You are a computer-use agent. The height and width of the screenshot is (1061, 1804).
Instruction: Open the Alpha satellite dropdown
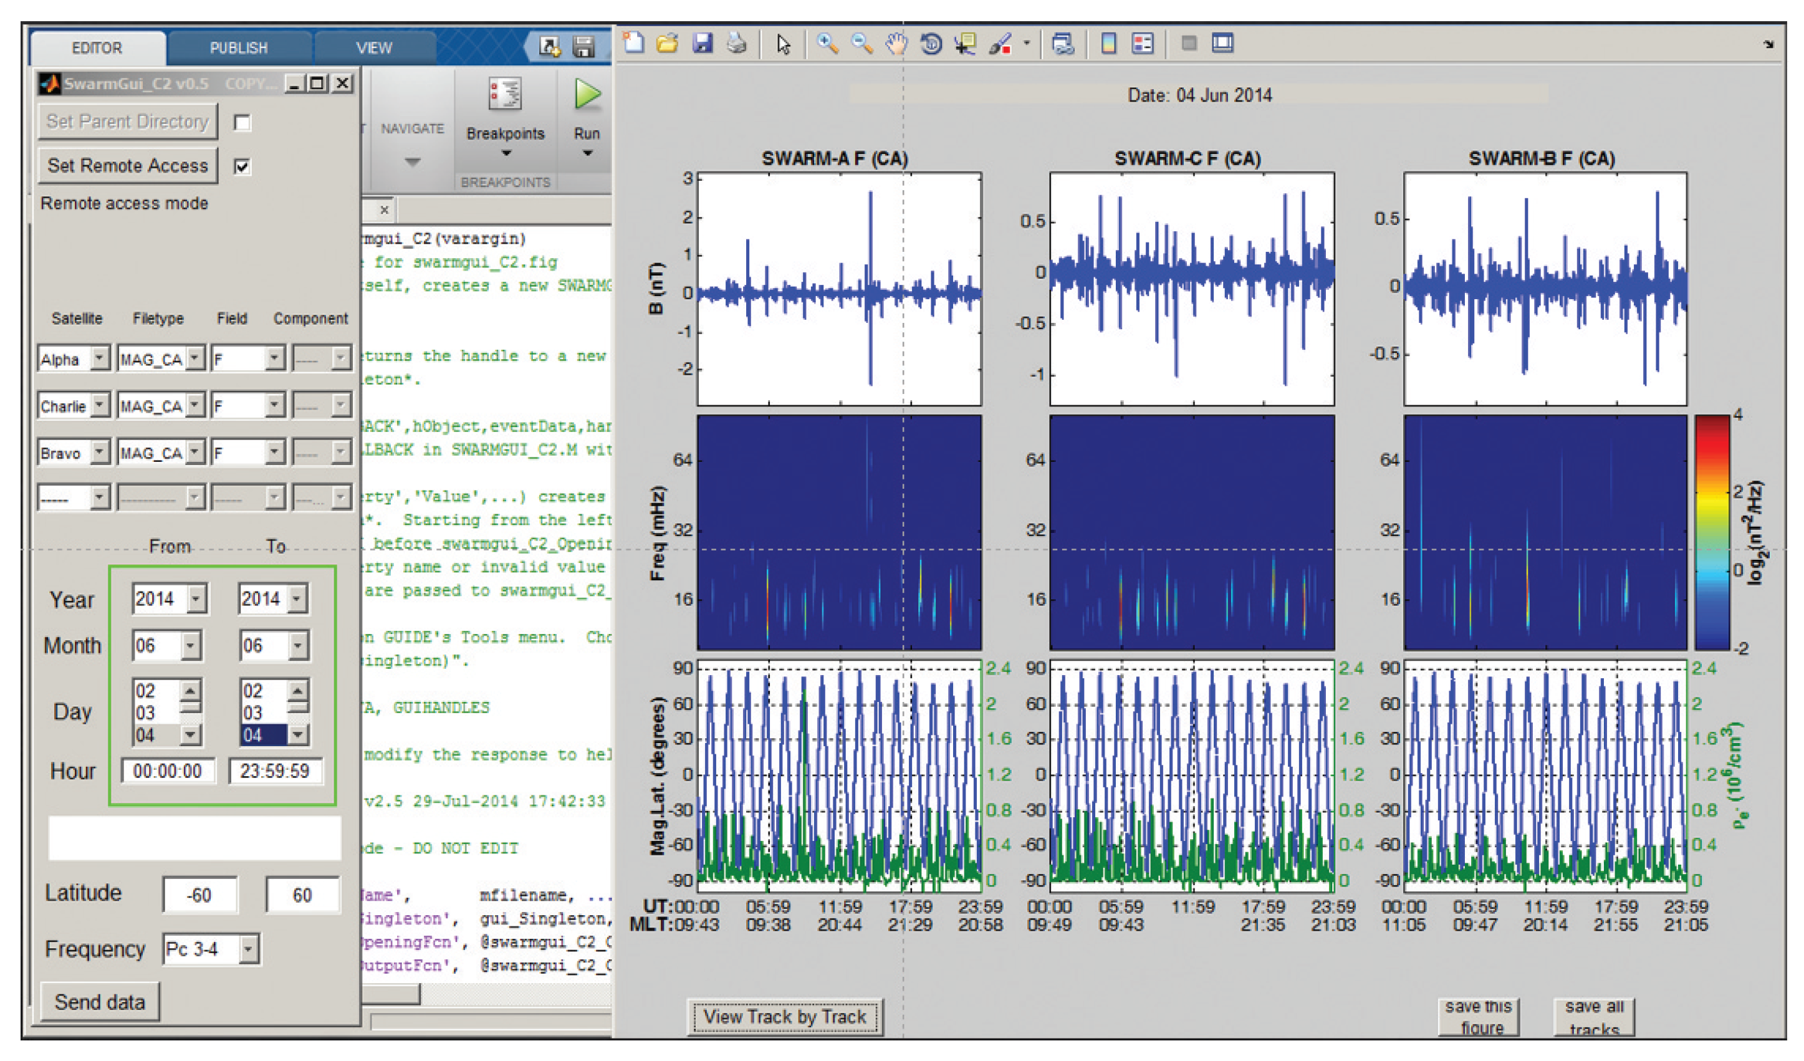pyautogui.click(x=100, y=358)
